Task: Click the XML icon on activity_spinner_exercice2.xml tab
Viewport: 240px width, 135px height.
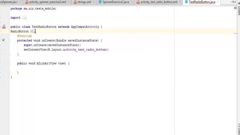Action: [27, 2]
